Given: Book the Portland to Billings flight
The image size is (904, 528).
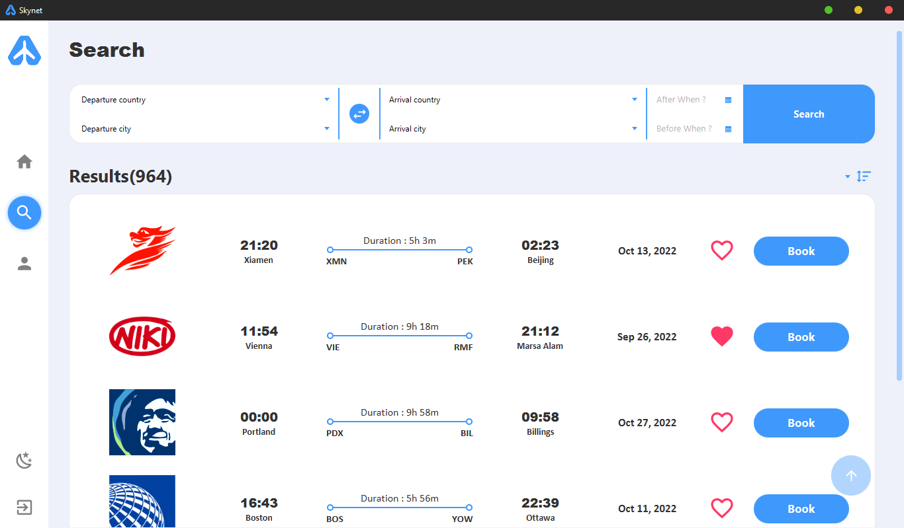Looking at the screenshot, I should pos(801,423).
